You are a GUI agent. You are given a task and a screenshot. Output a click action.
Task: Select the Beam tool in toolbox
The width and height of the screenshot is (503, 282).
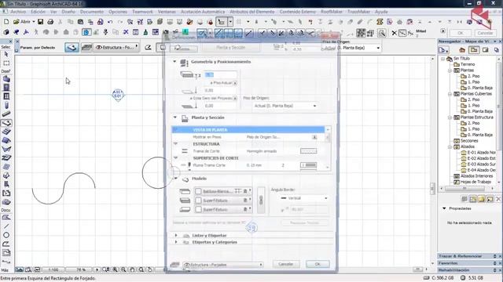6,114
